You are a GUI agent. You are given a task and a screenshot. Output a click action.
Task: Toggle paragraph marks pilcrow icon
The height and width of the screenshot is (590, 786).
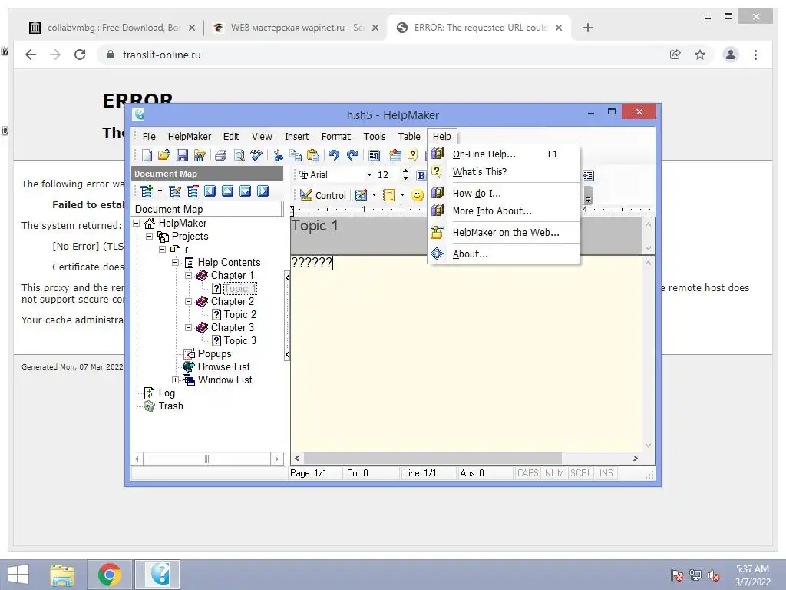[x=374, y=155]
